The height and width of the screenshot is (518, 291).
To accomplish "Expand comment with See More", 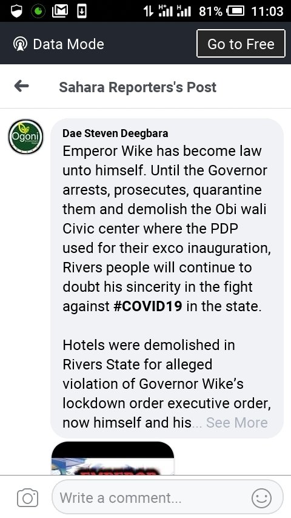I will tap(237, 423).
